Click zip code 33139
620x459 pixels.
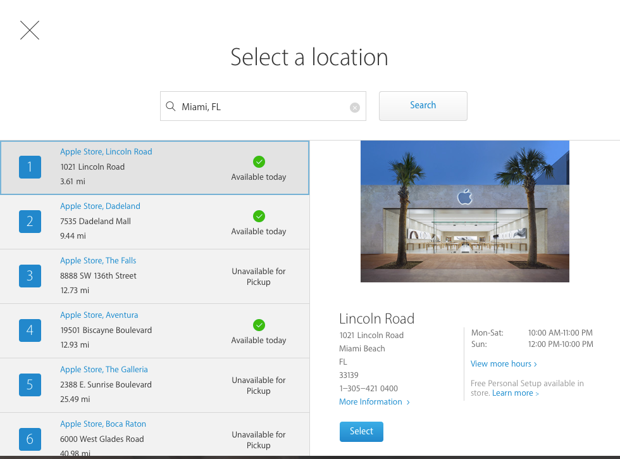point(349,375)
